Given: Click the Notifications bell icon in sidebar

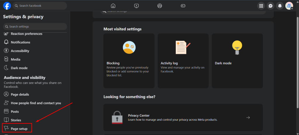Looking at the screenshot, I should point(6,42).
